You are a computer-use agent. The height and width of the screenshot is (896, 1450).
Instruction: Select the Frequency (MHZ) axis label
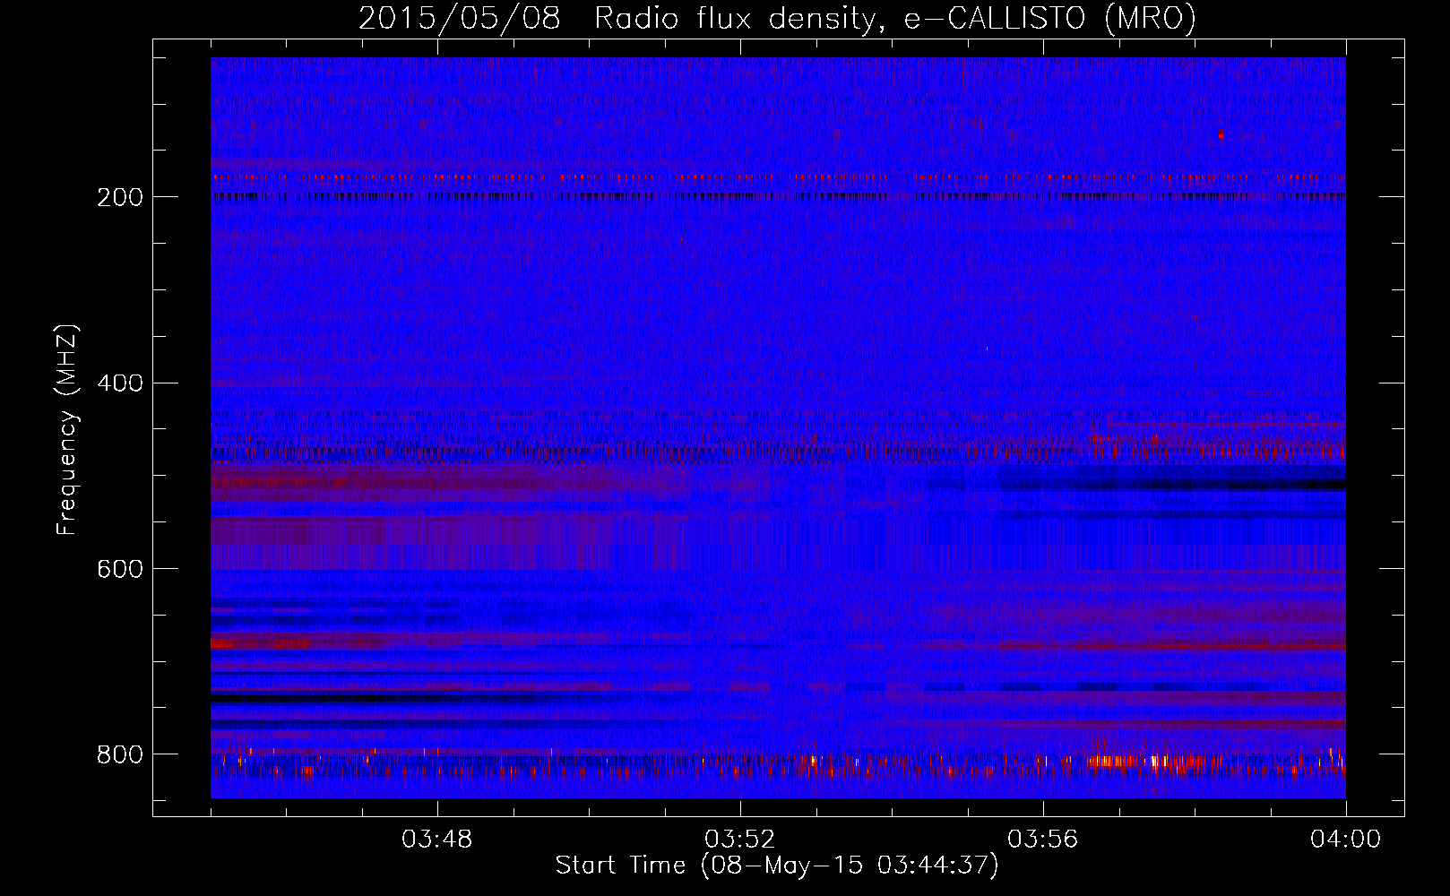click(67, 430)
